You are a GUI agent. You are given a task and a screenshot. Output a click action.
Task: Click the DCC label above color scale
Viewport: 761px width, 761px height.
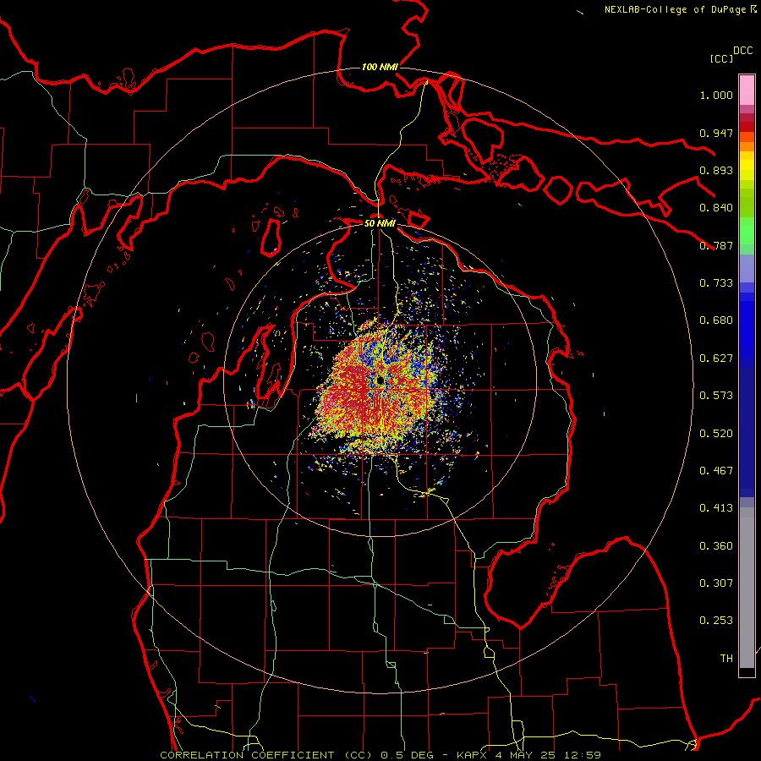(742, 51)
